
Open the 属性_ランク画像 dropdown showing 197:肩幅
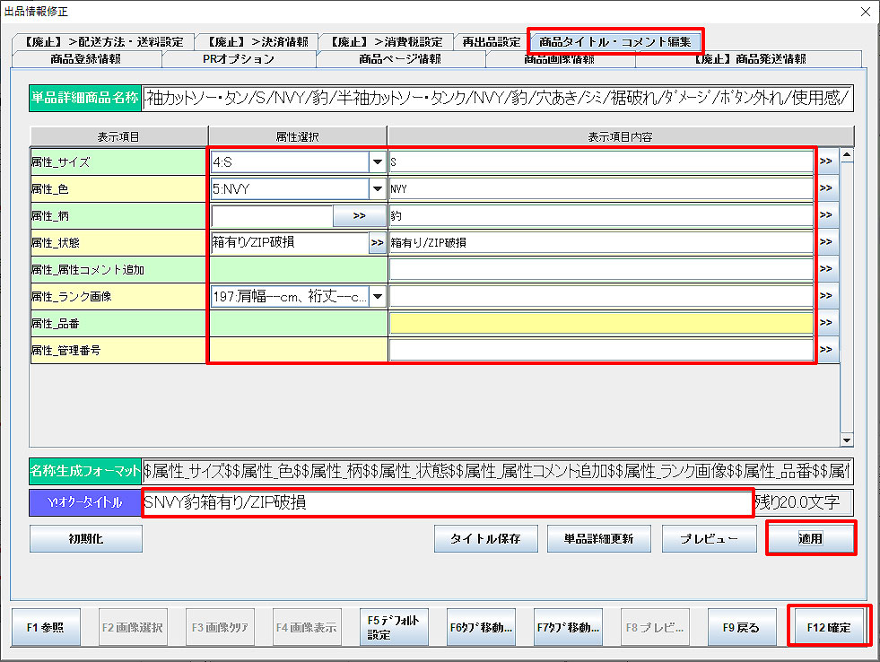click(x=376, y=296)
